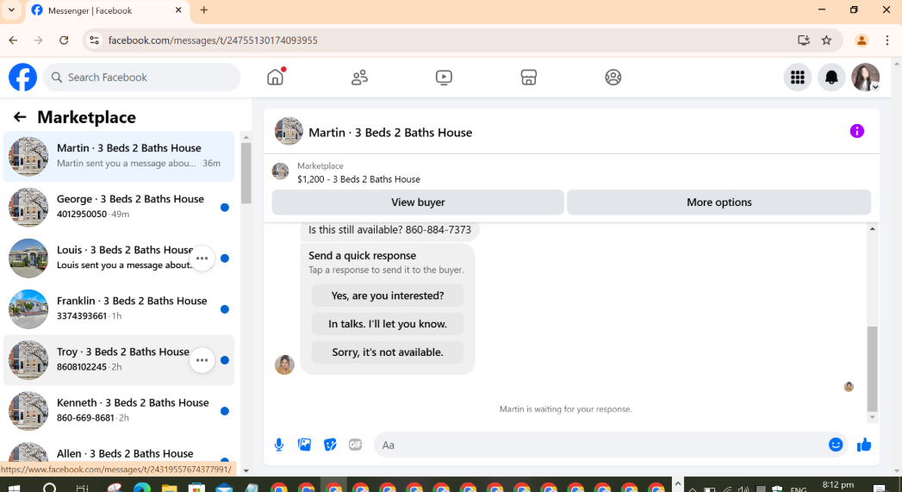Viewport: 902px width, 492px height.
Task: Open options menu for Troy conversation
Action: [x=202, y=360]
